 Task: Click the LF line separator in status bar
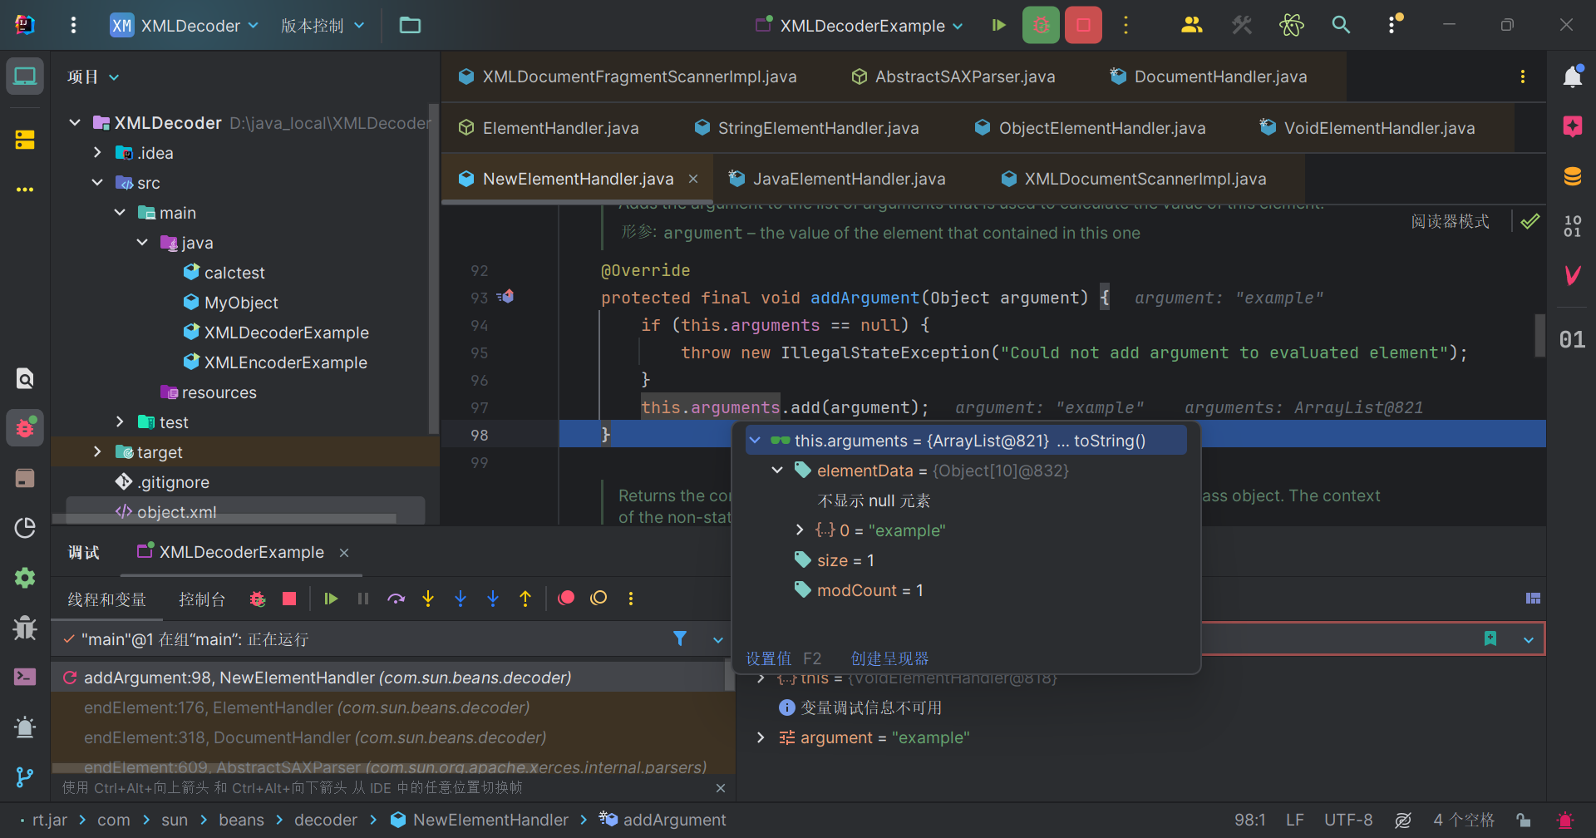[1294, 820]
